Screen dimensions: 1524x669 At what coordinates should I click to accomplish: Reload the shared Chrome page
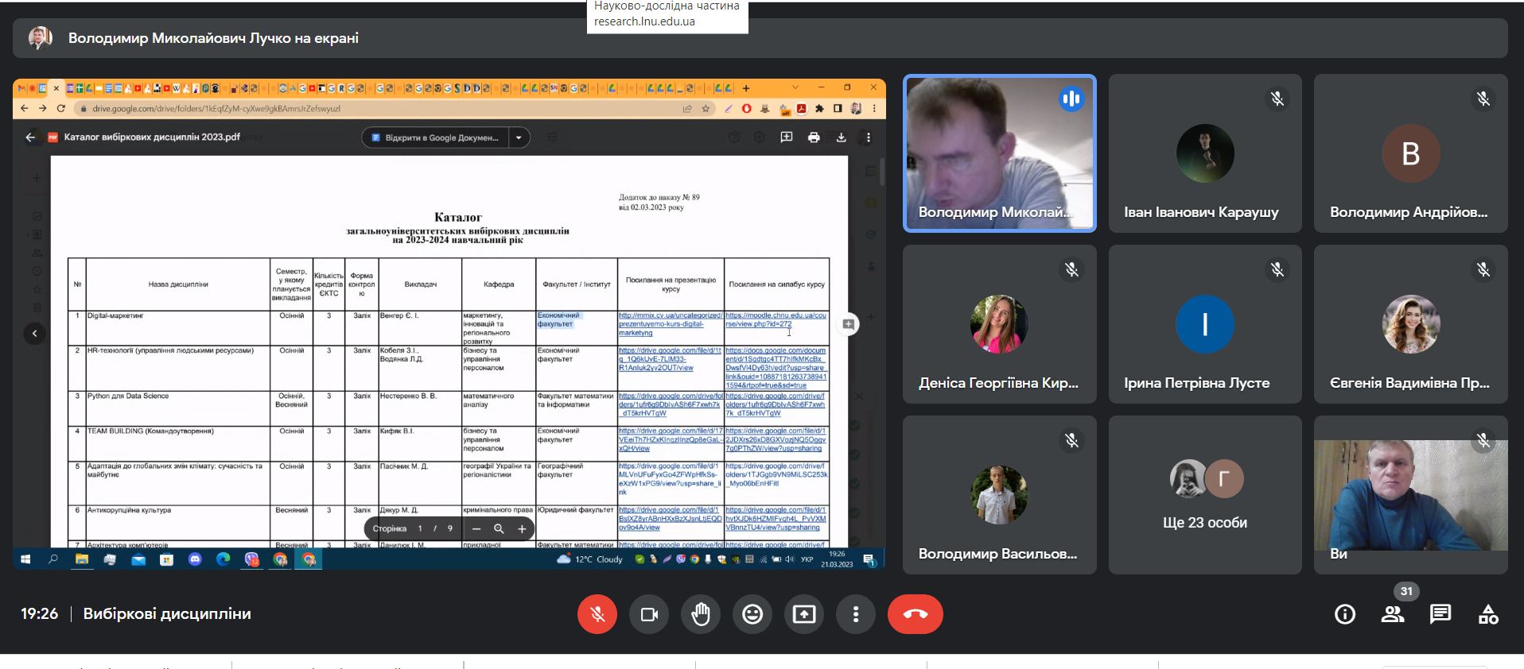(61, 109)
